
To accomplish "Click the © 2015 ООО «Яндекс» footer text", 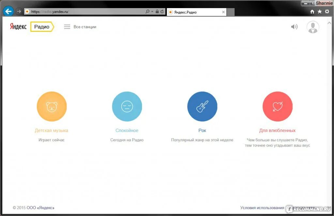I will [x=34, y=208].
